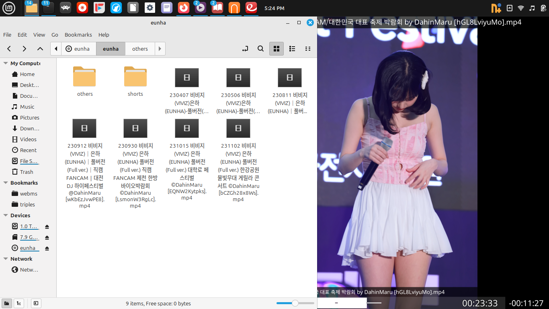This screenshot has height=309, width=549.
Task: Select the 230930 비비지 video file
Action: pyautogui.click(x=135, y=164)
